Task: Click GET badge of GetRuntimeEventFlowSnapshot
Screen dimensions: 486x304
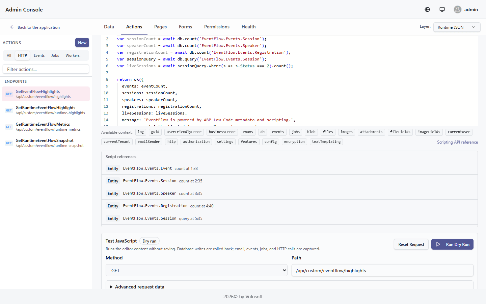Action: [9, 143]
